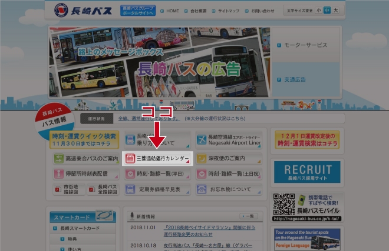This screenshot has width=389, height=251.
Task: Click the 長崎バスの広告 banner image
Action: (x=160, y=62)
